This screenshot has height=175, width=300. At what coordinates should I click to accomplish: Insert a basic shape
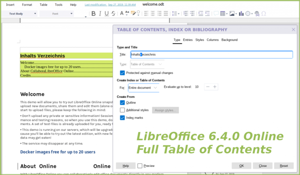click(x=248, y=14)
